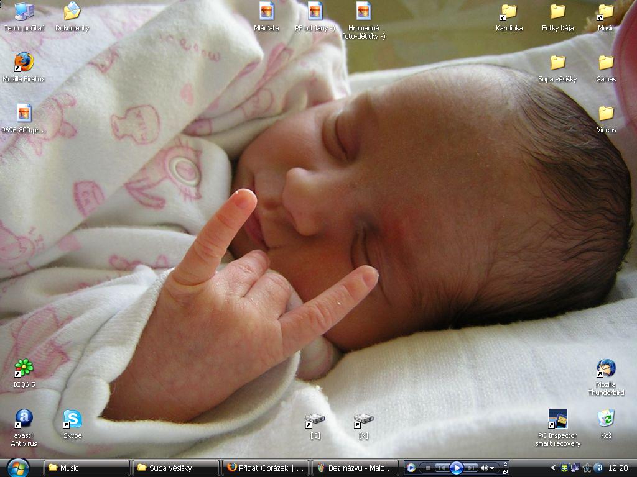Open the Windows Start menu orb
The height and width of the screenshot is (477, 637).
(x=17, y=468)
